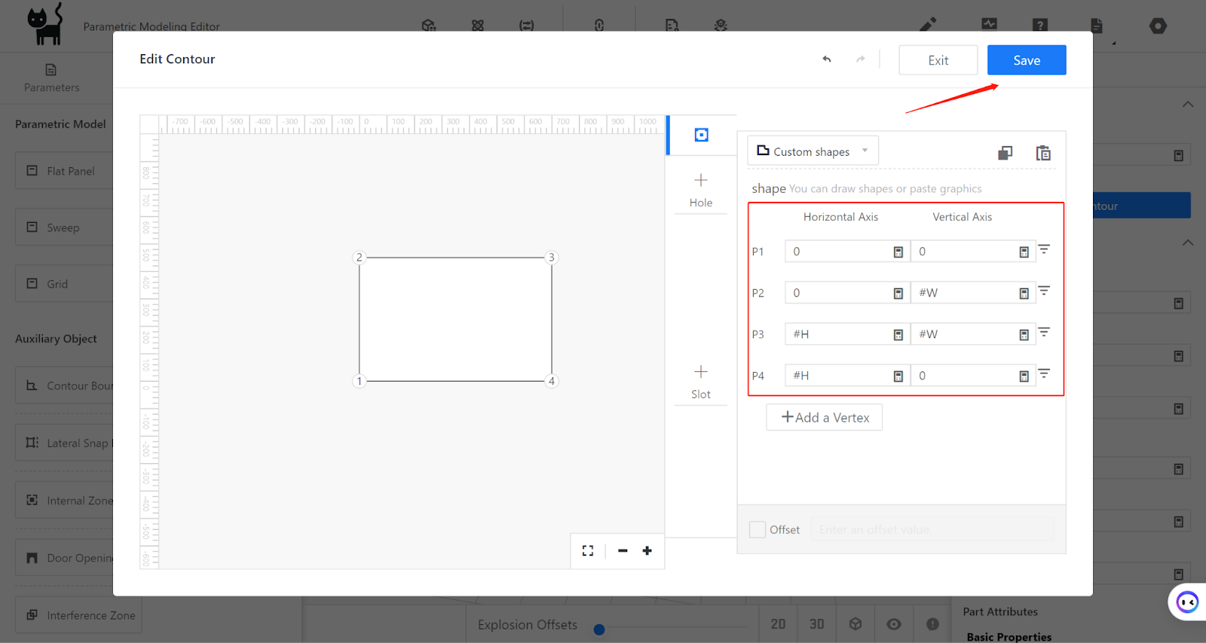Zoom in canvas with plus icon
The width and height of the screenshot is (1206, 643).
pyautogui.click(x=647, y=550)
